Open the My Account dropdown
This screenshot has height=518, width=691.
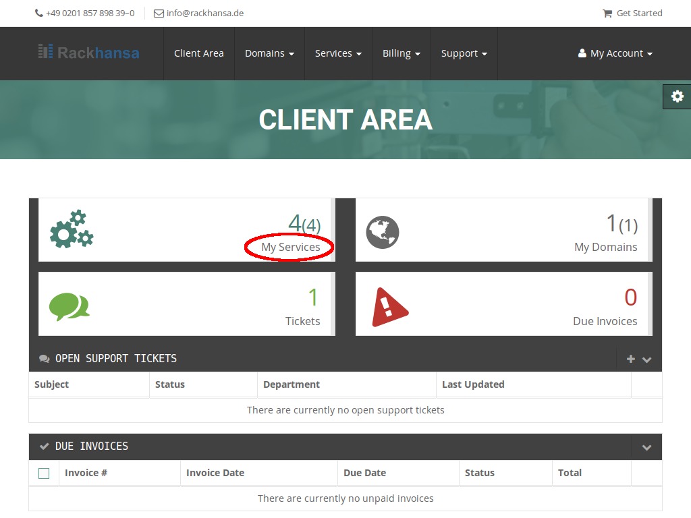pos(615,53)
